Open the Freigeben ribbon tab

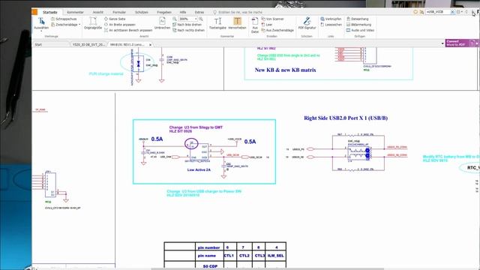pos(164,12)
